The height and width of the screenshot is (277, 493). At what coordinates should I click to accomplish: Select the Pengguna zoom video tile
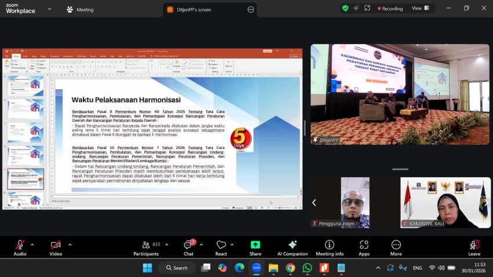tap(355, 203)
